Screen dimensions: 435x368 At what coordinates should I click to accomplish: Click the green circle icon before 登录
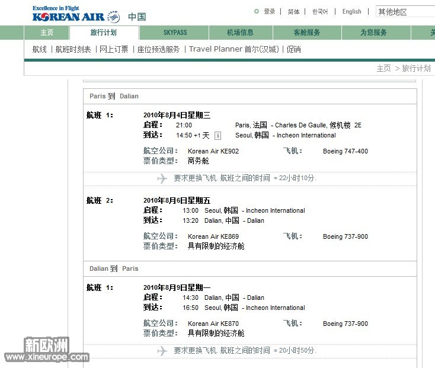(256, 11)
